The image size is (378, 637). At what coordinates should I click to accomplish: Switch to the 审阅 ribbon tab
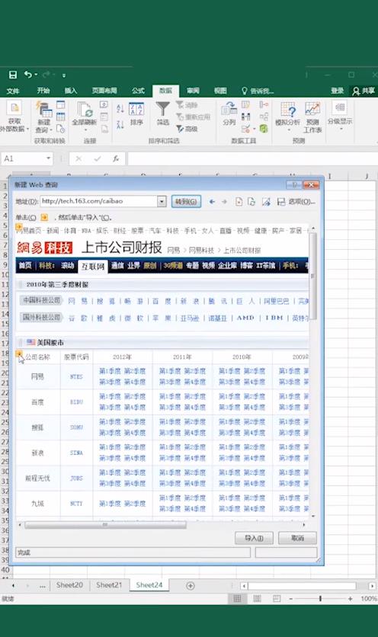coord(193,91)
